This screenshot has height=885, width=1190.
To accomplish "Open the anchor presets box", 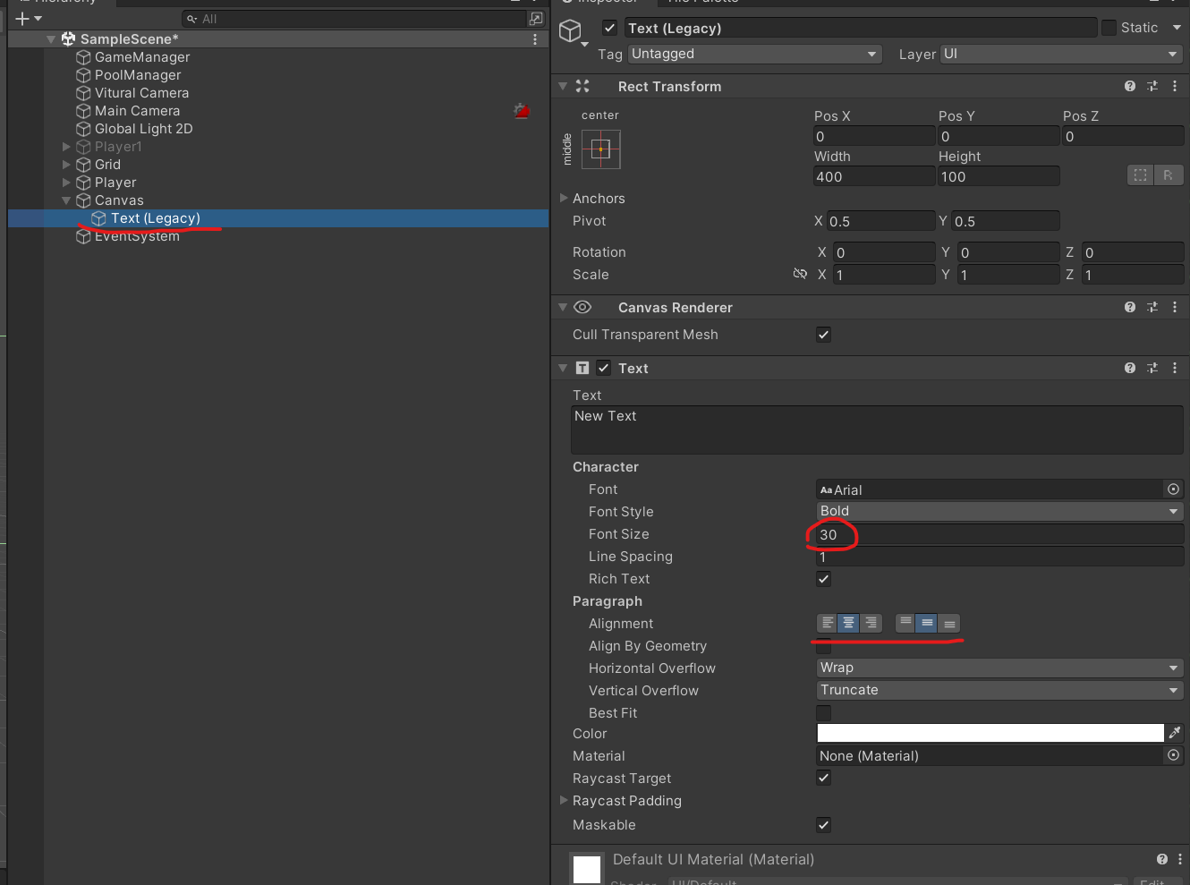I will [600, 149].
